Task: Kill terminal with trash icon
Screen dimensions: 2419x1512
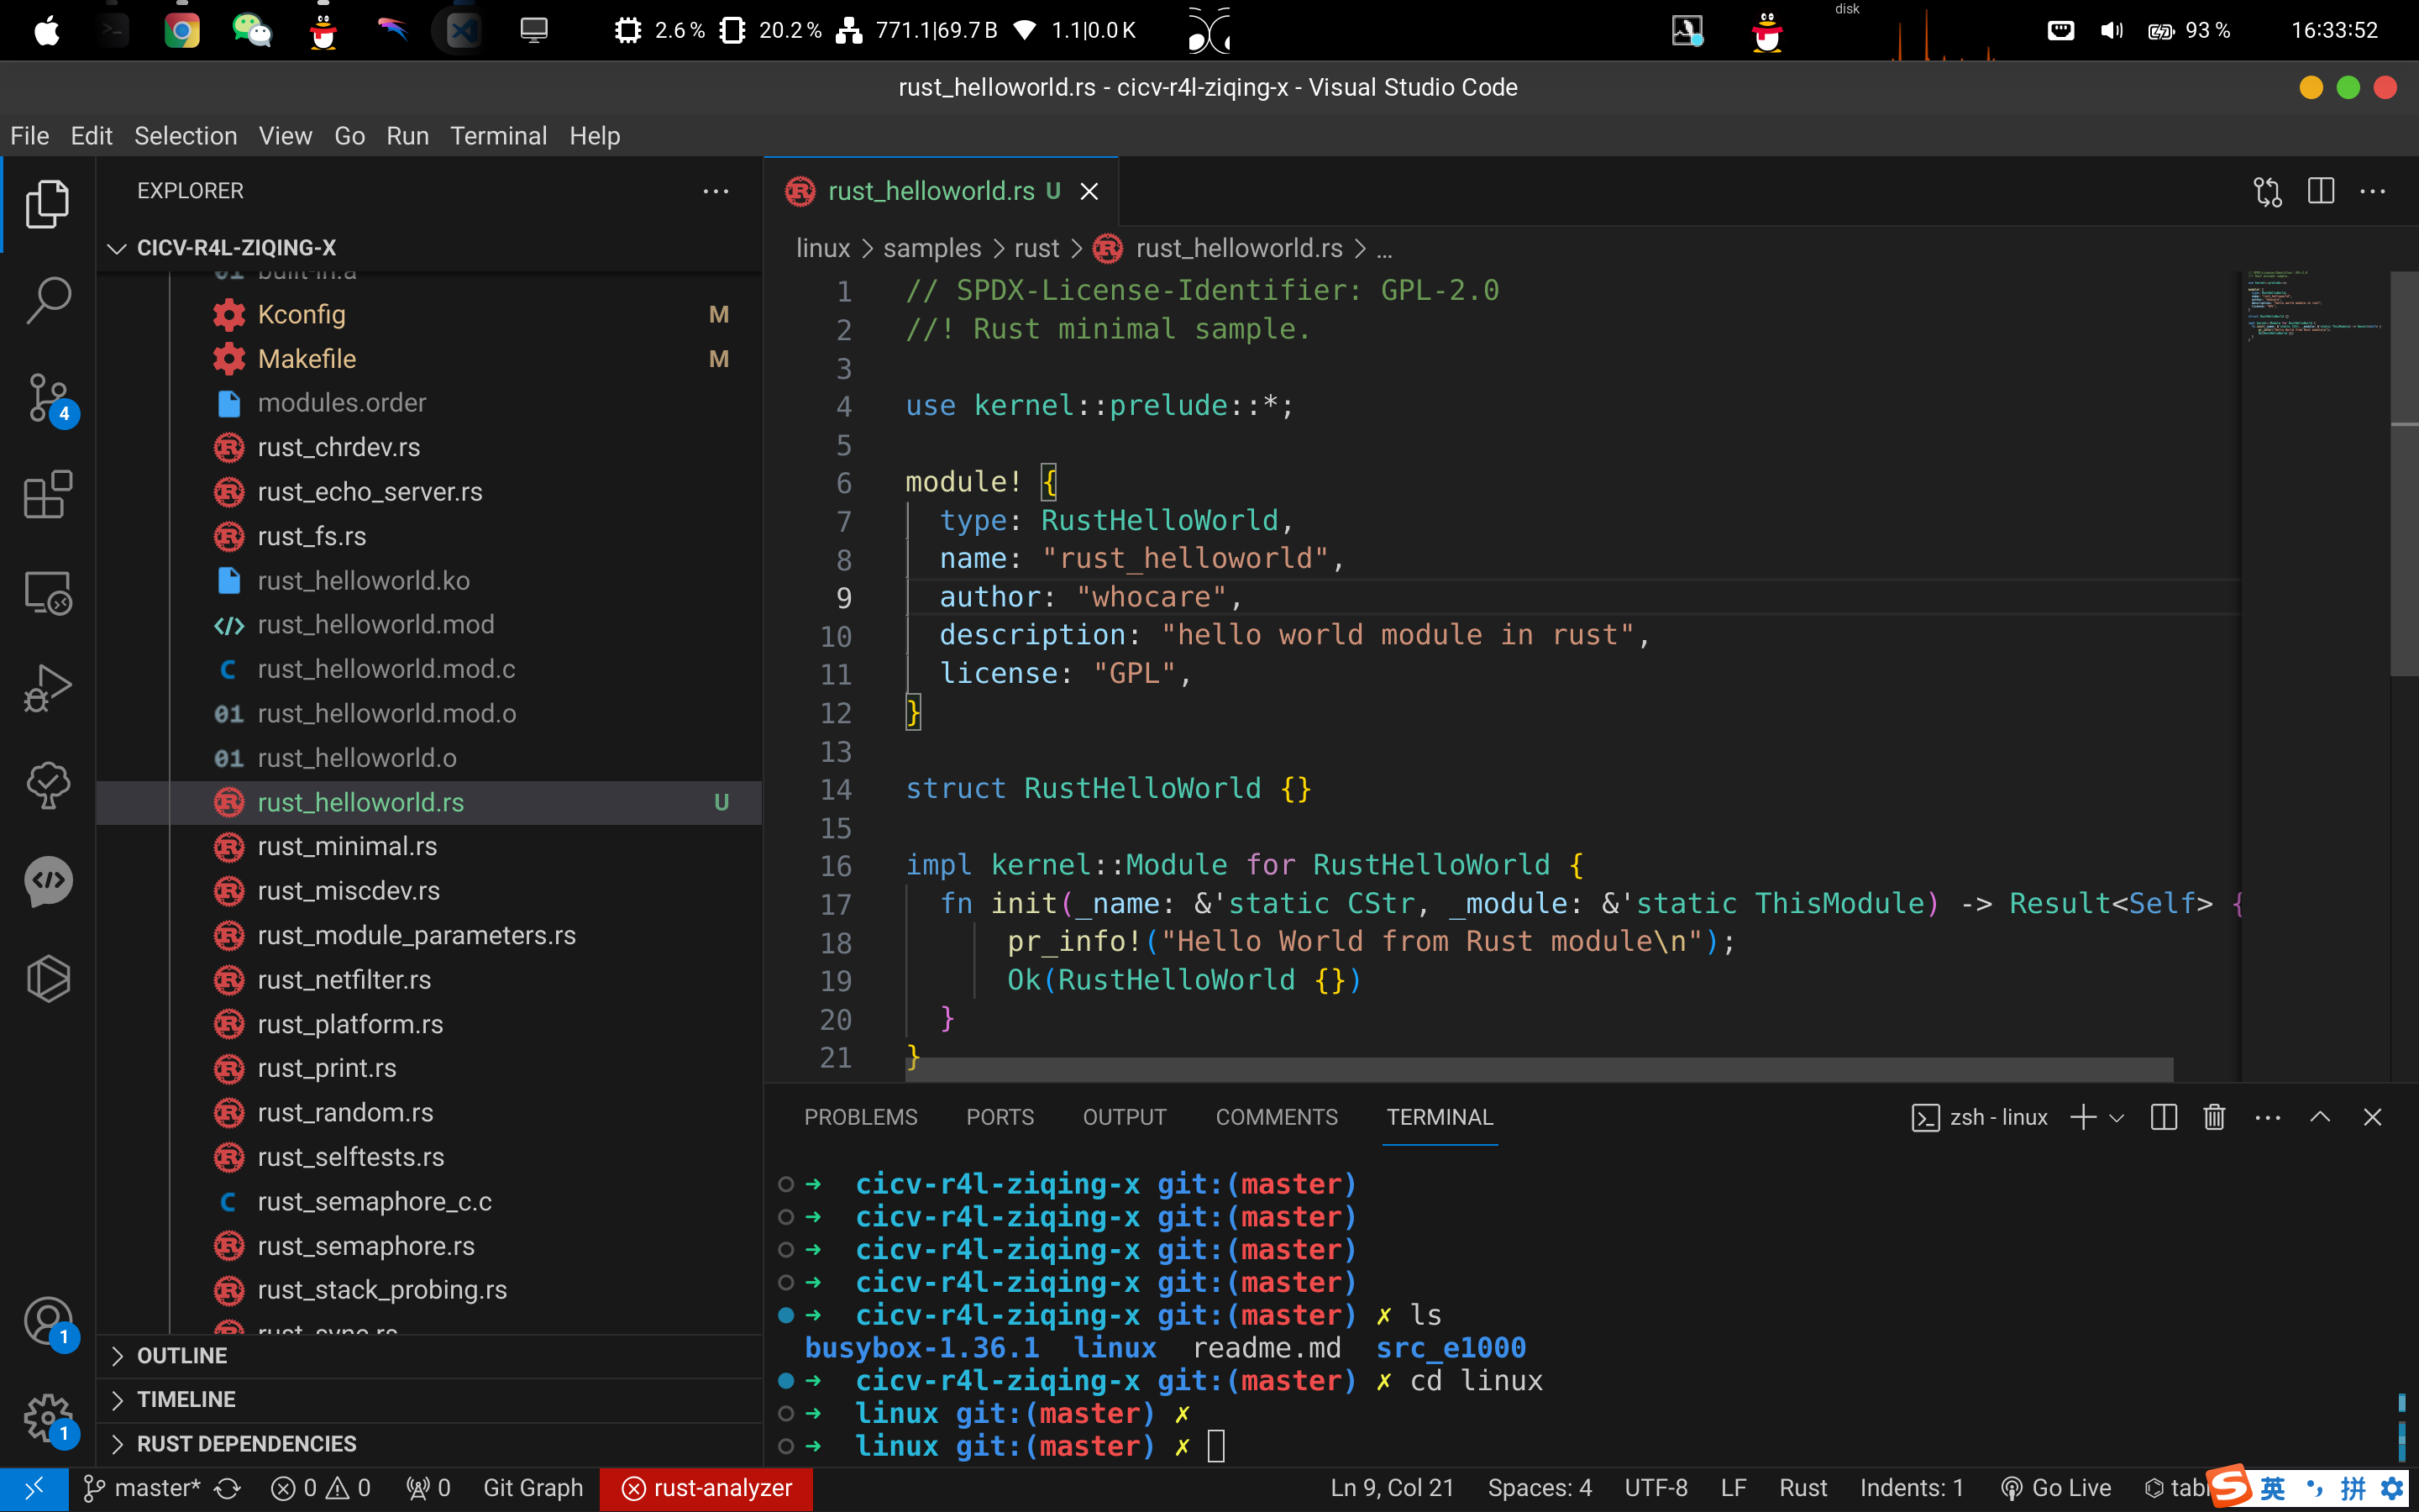Action: 2214,1117
